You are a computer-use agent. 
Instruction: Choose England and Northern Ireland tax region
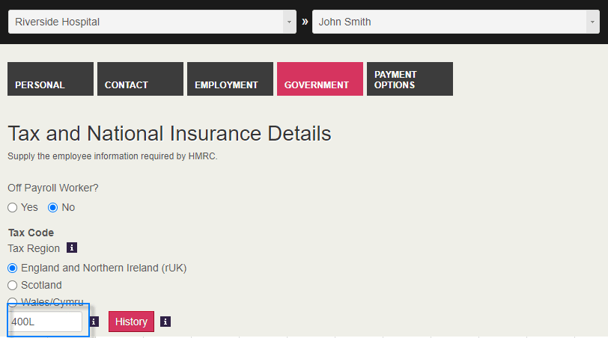pyautogui.click(x=13, y=268)
